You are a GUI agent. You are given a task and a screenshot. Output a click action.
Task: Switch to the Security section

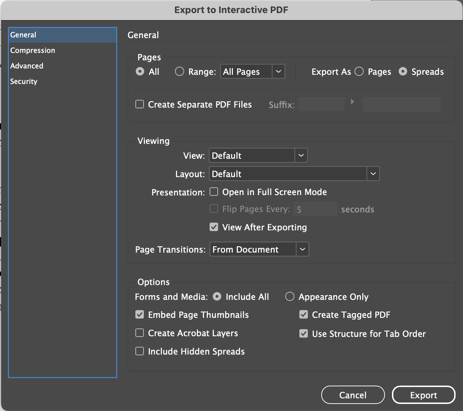[x=24, y=81]
